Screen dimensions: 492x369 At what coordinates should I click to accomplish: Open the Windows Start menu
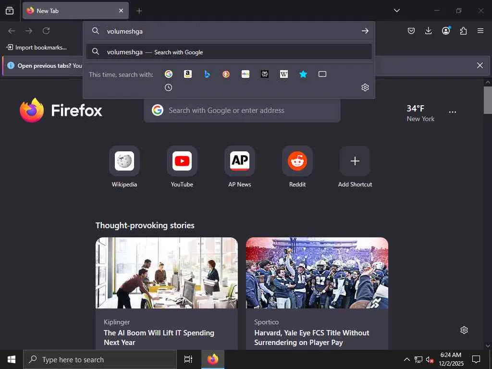pos(12,359)
